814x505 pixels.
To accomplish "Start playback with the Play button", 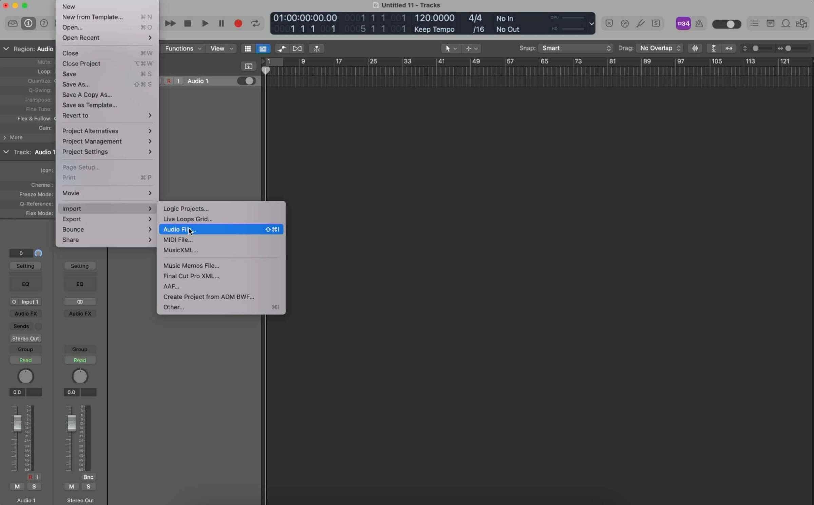I will (x=205, y=23).
